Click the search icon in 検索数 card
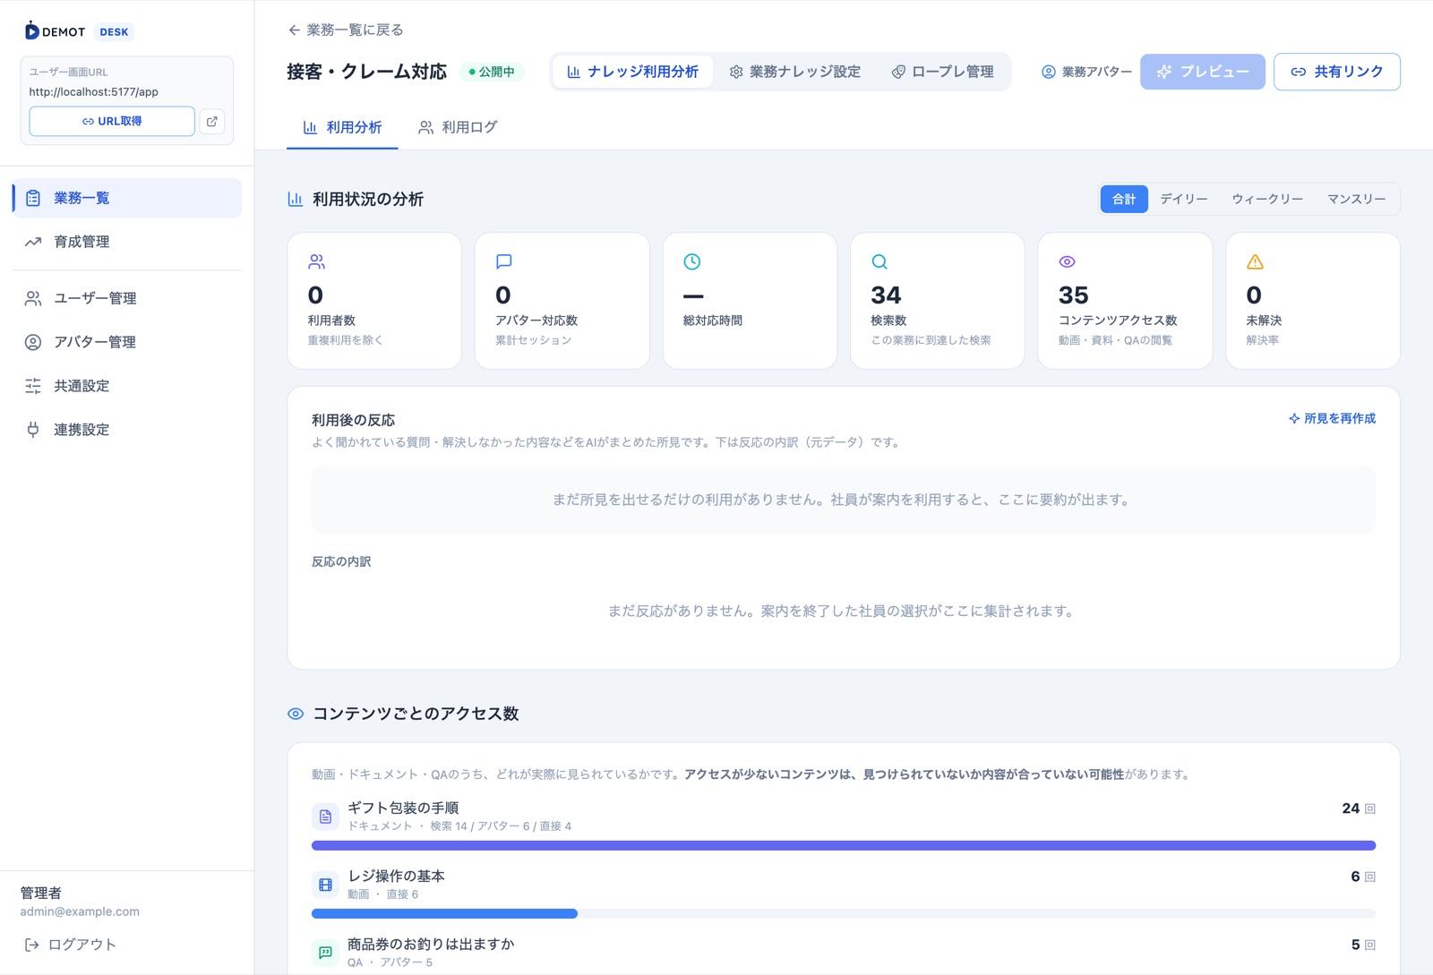Image resolution: width=1433 pixels, height=975 pixels. [880, 262]
